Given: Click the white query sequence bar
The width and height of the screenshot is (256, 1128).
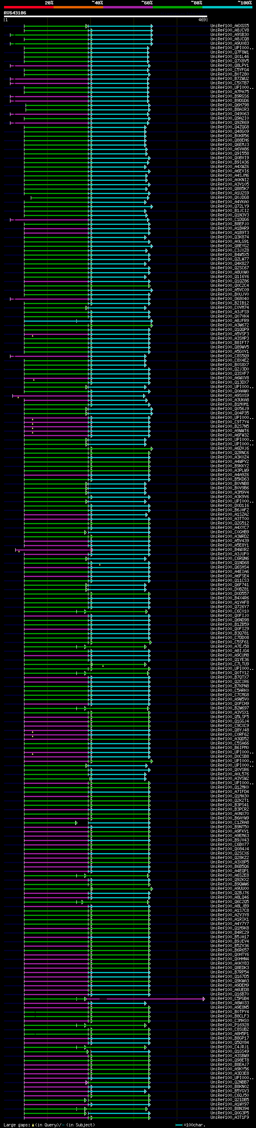Looking at the screenshot, I should (x=105, y=17).
